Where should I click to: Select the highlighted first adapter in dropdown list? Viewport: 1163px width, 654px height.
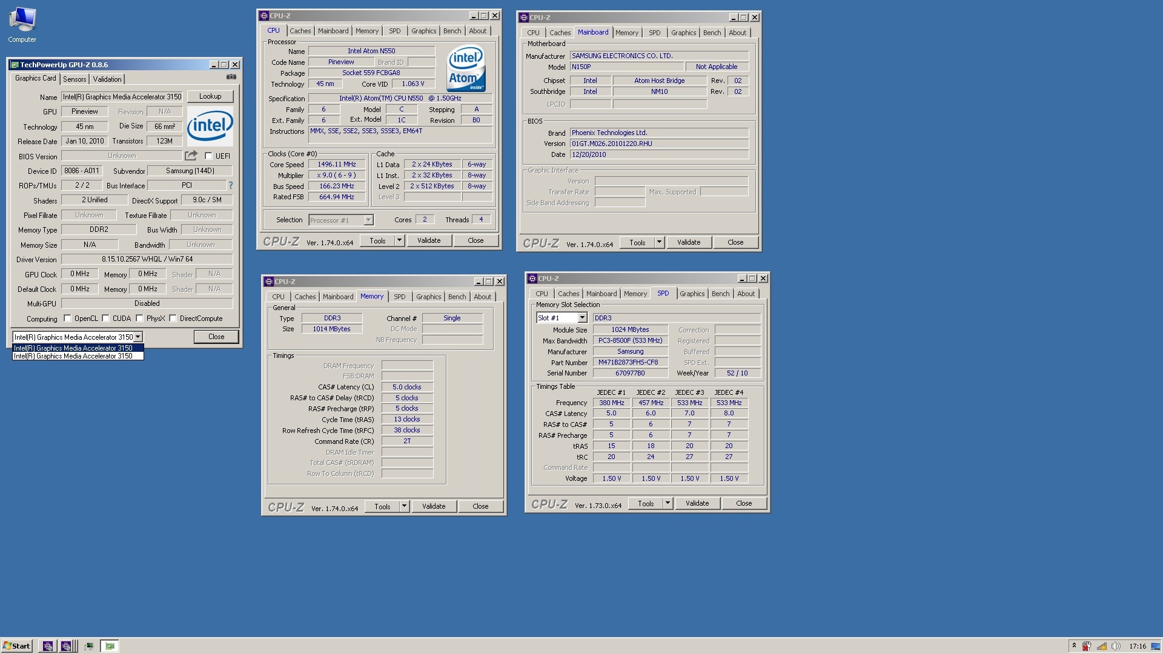tap(78, 348)
